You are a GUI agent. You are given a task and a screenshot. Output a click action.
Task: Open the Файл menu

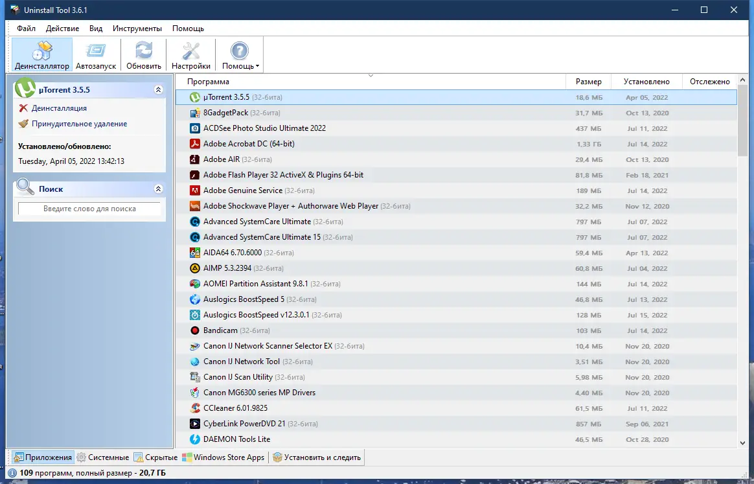pos(26,29)
